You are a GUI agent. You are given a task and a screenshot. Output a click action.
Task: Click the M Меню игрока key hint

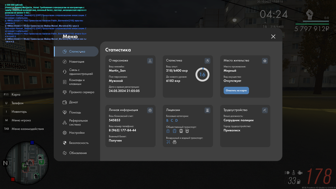17,120
